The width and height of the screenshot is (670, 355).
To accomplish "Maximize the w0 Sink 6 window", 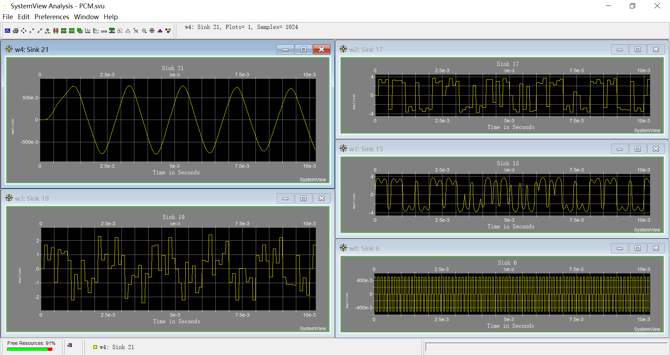I will click(x=638, y=248).
